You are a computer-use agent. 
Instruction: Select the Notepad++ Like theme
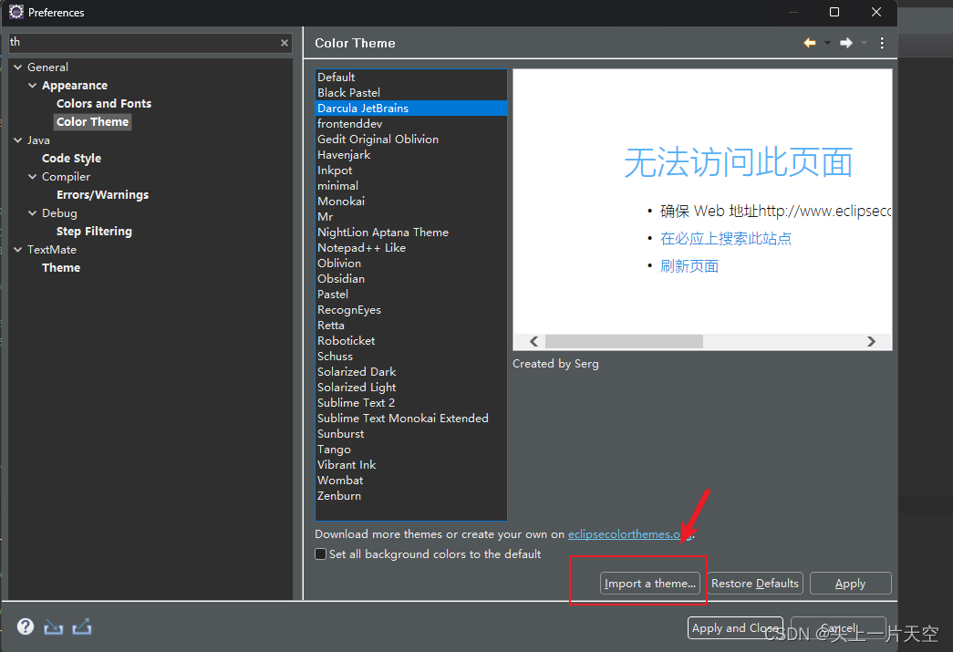(411, 248)
